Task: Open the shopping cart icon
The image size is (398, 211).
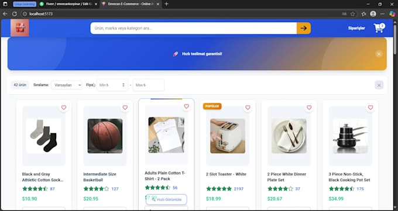Action: 379,28
